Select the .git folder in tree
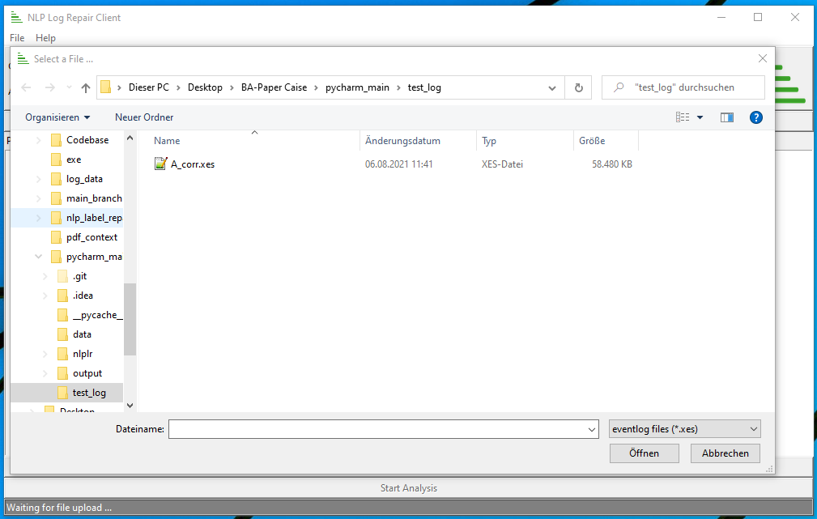Image resolution: width=817 pixels, height=519 pixels. click(x=72, y=276)
